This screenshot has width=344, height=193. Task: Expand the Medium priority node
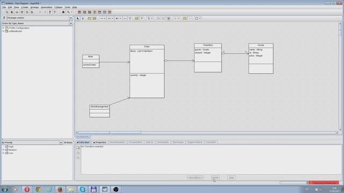pos(3,150)
